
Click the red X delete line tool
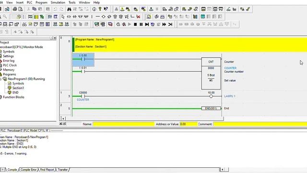pyautogui.click(x=139, y=17)
